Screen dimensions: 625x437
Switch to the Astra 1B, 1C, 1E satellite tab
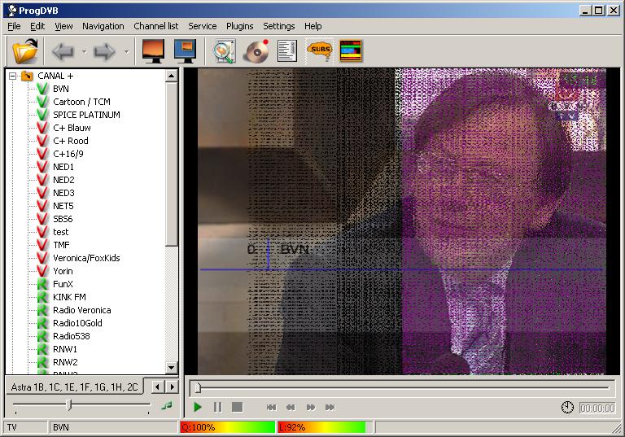[74, 387]
